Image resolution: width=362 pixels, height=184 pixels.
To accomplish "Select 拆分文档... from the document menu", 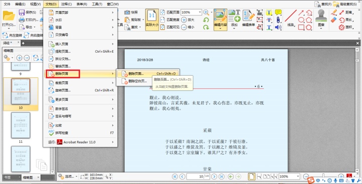I will click(x=80, y=59).
